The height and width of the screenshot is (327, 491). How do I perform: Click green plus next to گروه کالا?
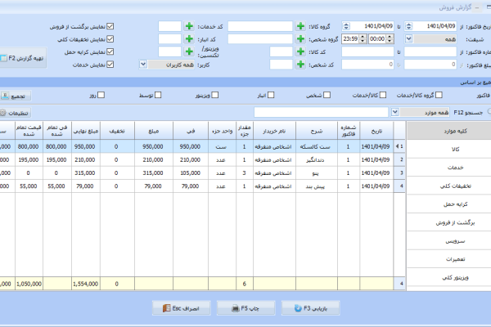coord(300,26)
